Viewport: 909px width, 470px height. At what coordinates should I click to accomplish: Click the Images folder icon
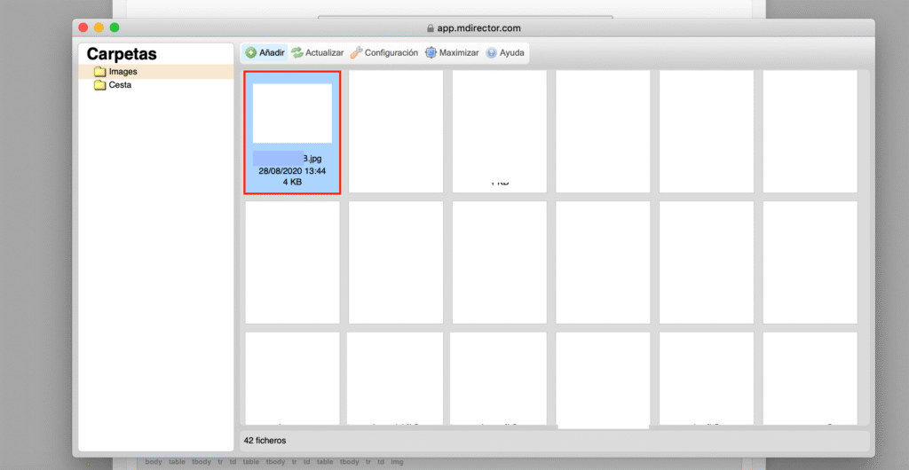coord(100,72)
